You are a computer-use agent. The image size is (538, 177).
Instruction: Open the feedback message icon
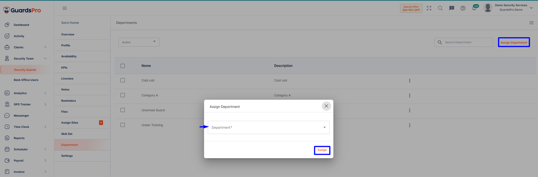click(x=452, y=8)
